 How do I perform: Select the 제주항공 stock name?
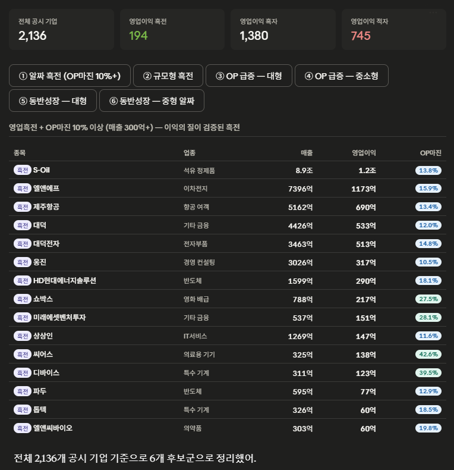tap(46, 207)
